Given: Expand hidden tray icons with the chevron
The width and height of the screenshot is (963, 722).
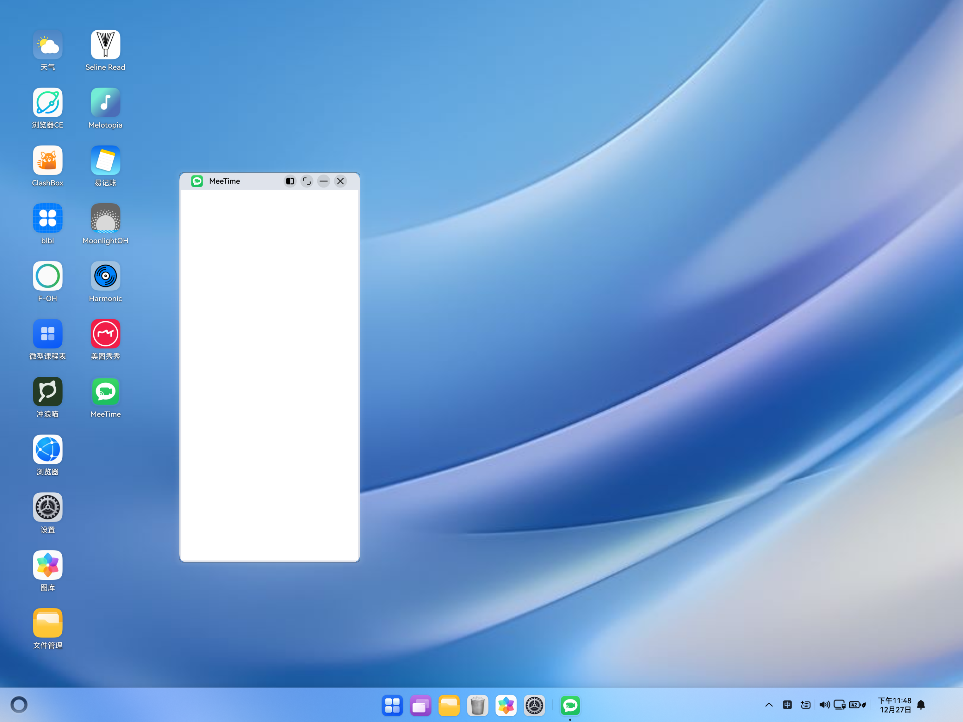Looking at the screenshot, I should pos(769,704).
